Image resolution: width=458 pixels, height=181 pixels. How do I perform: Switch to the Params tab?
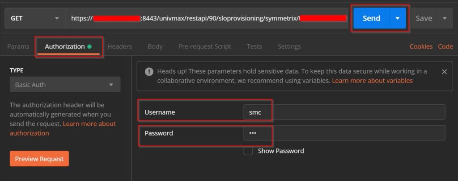pos(18,46)
